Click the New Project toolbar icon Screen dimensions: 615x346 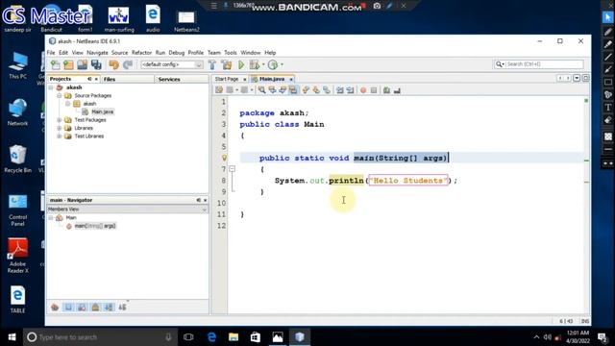[68, 64]
